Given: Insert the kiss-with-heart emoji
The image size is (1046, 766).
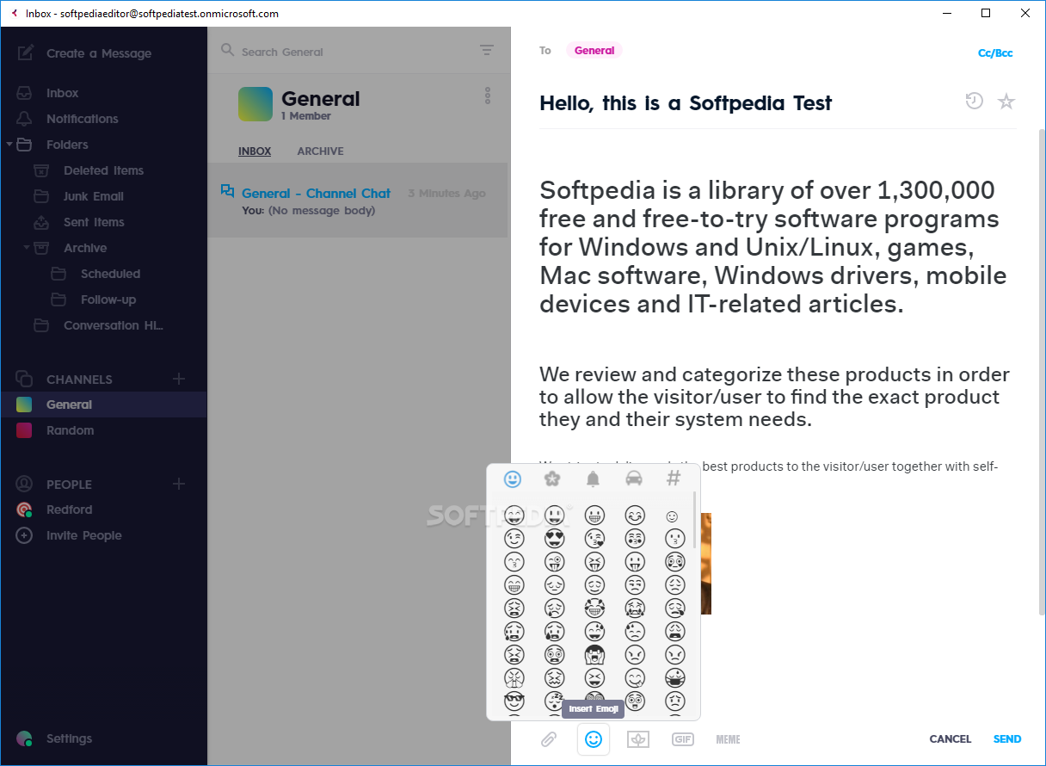Looking at the screenshot, I should 594,539.
